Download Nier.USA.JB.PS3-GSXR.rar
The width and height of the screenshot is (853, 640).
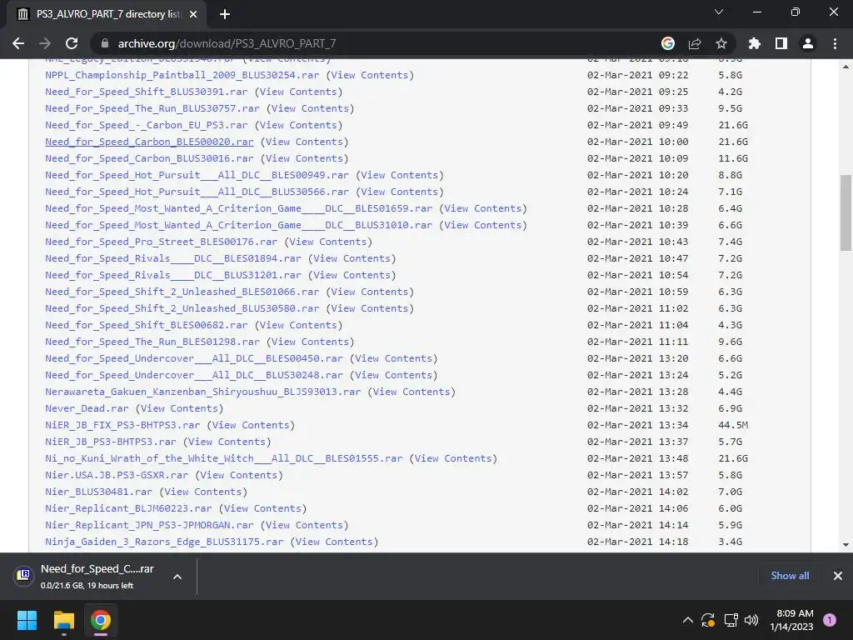(x=117, y=475)
